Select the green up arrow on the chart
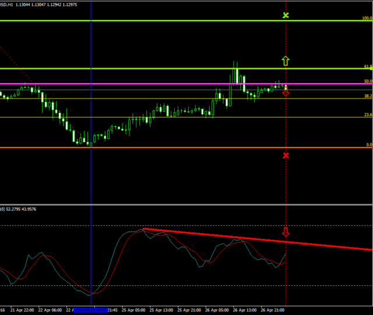 point(286,60)
